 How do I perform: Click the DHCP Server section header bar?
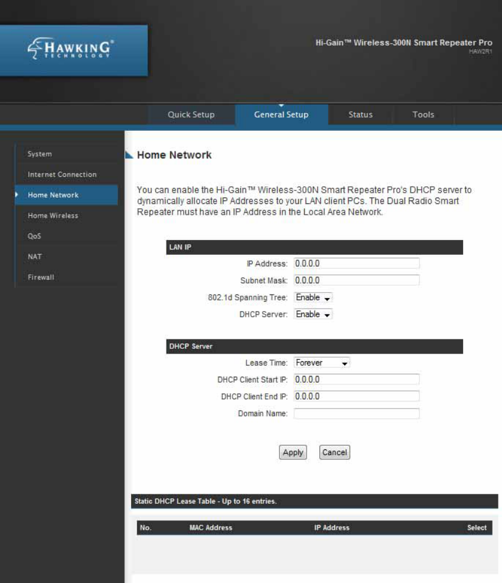pyautogui.click(x=315, y=346)
